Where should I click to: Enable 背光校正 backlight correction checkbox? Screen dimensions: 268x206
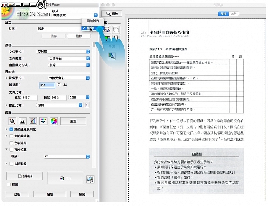click(x=11, y=150)
